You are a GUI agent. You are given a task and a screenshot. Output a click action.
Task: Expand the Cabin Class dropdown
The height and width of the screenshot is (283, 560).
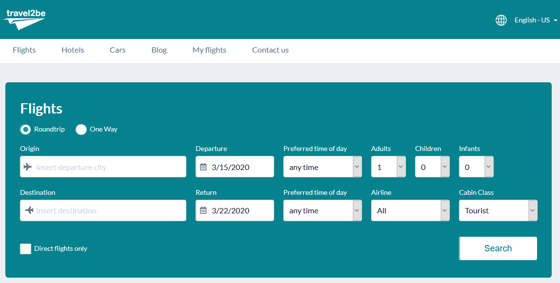(498, 210)
